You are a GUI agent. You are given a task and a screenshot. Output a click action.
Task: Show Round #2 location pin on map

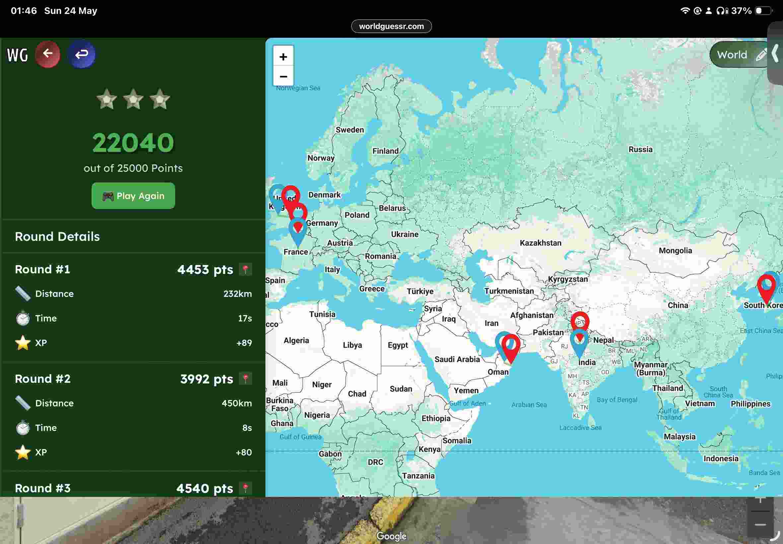(x=246, y=379)
